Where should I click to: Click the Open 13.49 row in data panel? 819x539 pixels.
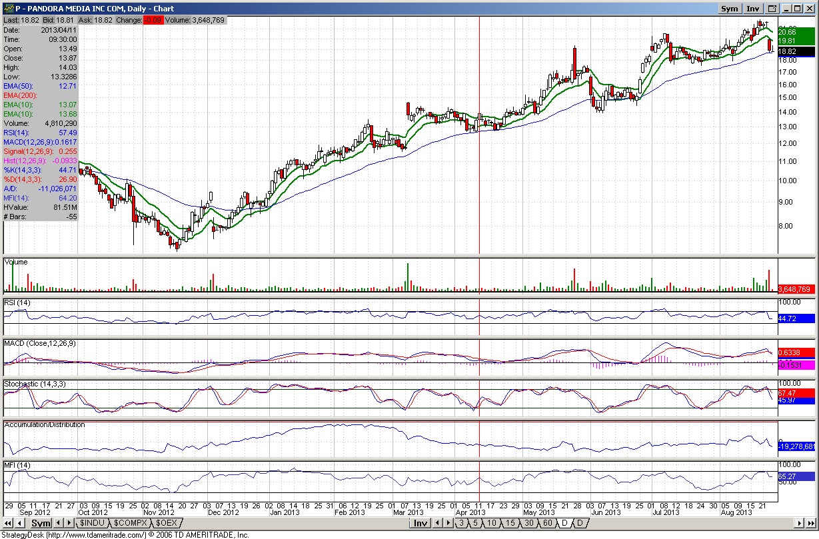coord(41,49)
